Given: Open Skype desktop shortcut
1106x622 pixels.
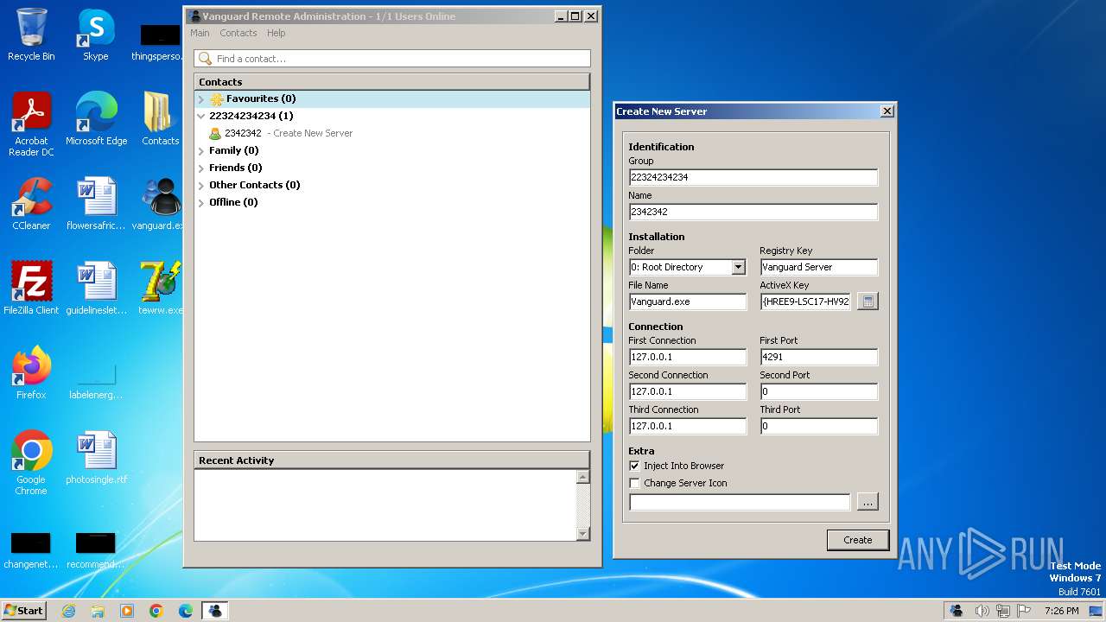Looking at the screenshot, I should 96,35.
